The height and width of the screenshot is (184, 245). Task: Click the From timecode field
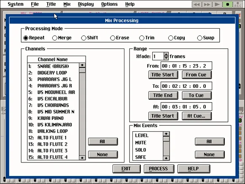186,66
